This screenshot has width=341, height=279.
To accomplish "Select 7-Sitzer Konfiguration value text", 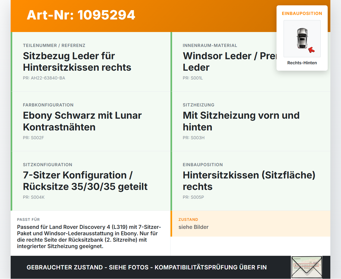I will (85, 181).
